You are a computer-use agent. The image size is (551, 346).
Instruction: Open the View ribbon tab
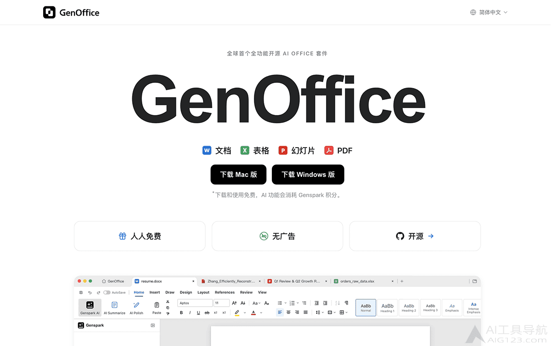(x=262, y=292)
